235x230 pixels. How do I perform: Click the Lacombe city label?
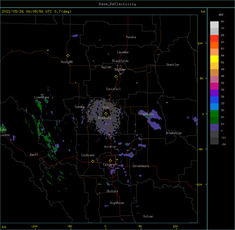click(x=123, y=52)
